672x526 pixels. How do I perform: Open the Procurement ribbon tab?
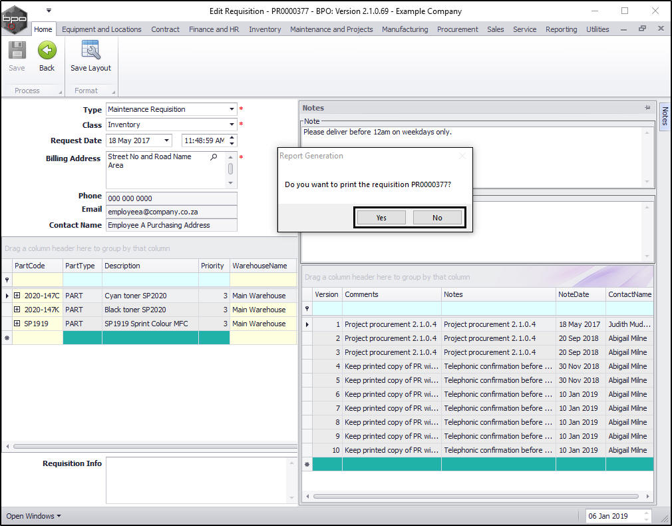(457, 29)
